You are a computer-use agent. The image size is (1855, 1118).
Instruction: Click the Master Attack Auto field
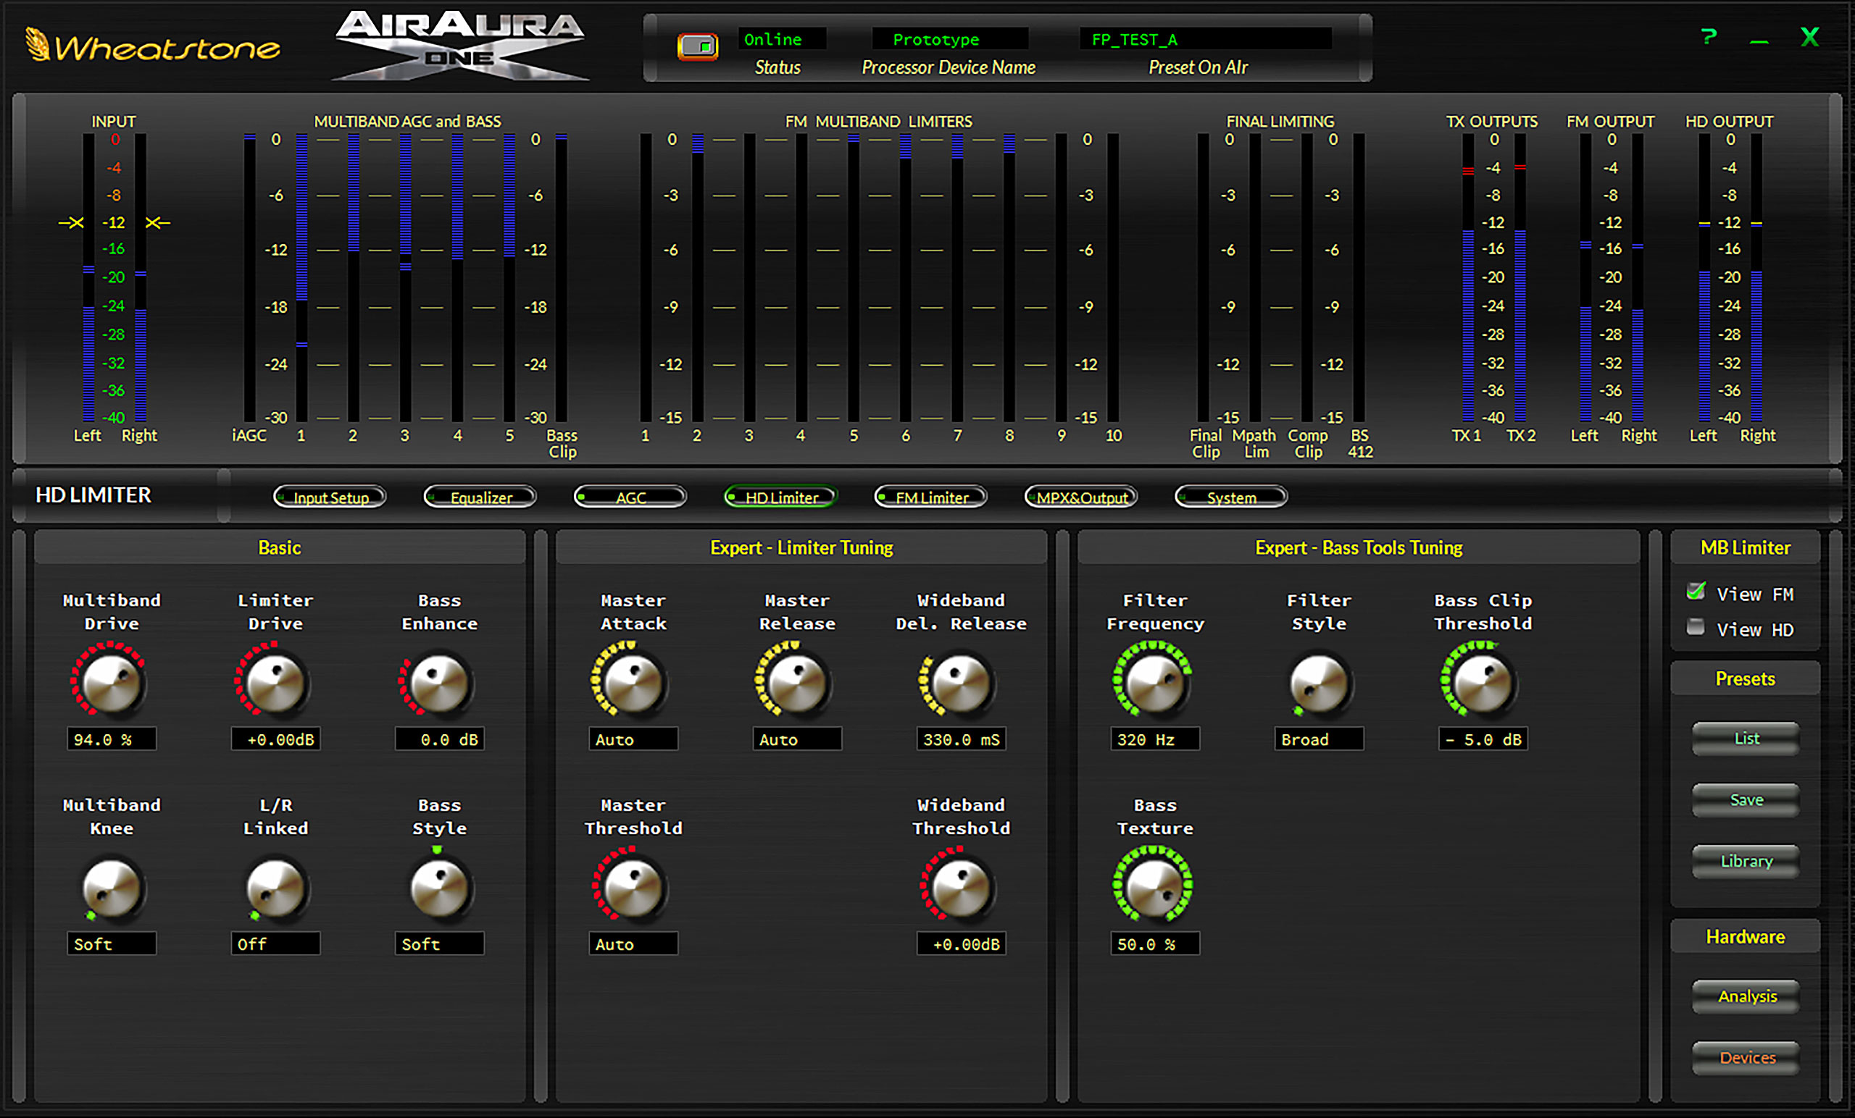(x=633, y=739)
